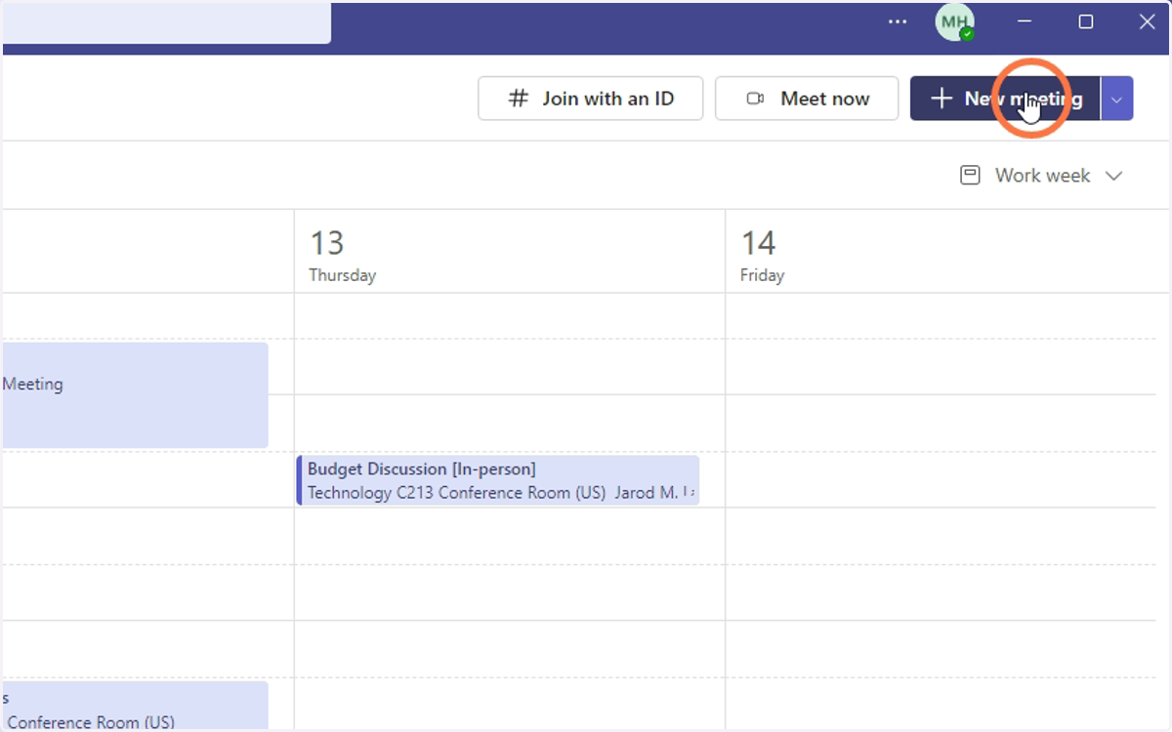Close the Teams window

coord(1147,21)
